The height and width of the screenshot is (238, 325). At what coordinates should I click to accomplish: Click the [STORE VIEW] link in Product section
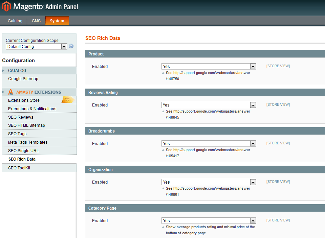point(278,66)
